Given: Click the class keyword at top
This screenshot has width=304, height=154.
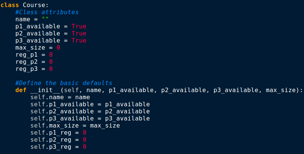Looking at the screenshot, I should (10, 5).
